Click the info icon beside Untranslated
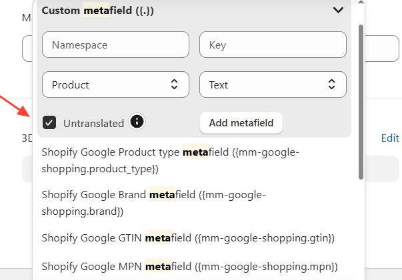Viewport: 402px width, 280px height. click(x=137, y=122)
